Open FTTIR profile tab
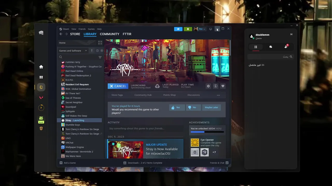 pos(127,34)
